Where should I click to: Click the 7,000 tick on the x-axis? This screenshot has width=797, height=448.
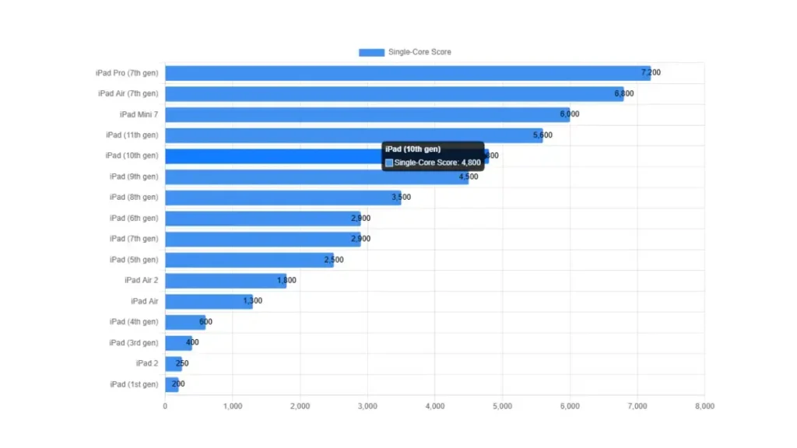coord(637,406)
